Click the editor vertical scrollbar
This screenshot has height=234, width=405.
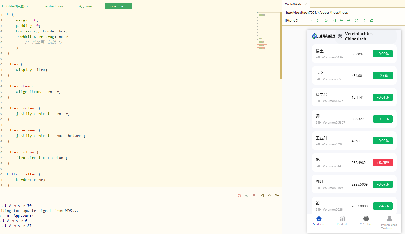pos(281,45)
